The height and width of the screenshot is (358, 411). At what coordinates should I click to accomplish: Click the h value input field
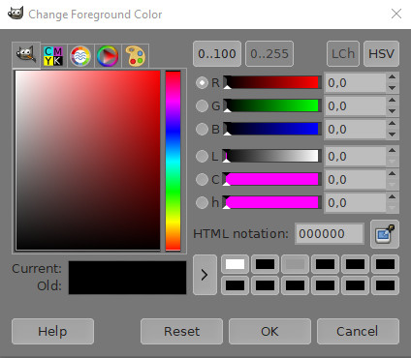point(355,203)
